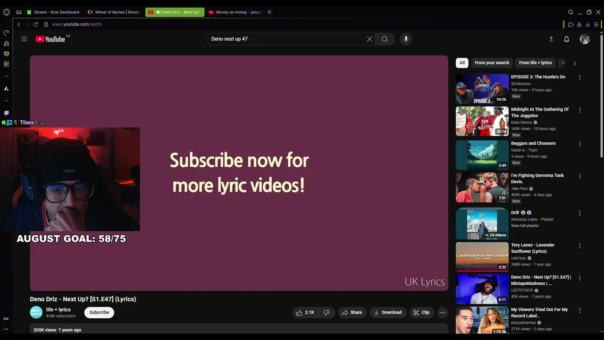This screenshot has width=604, height=340.
Task: Submit search with the magnifier button
Action: point(385,39)
